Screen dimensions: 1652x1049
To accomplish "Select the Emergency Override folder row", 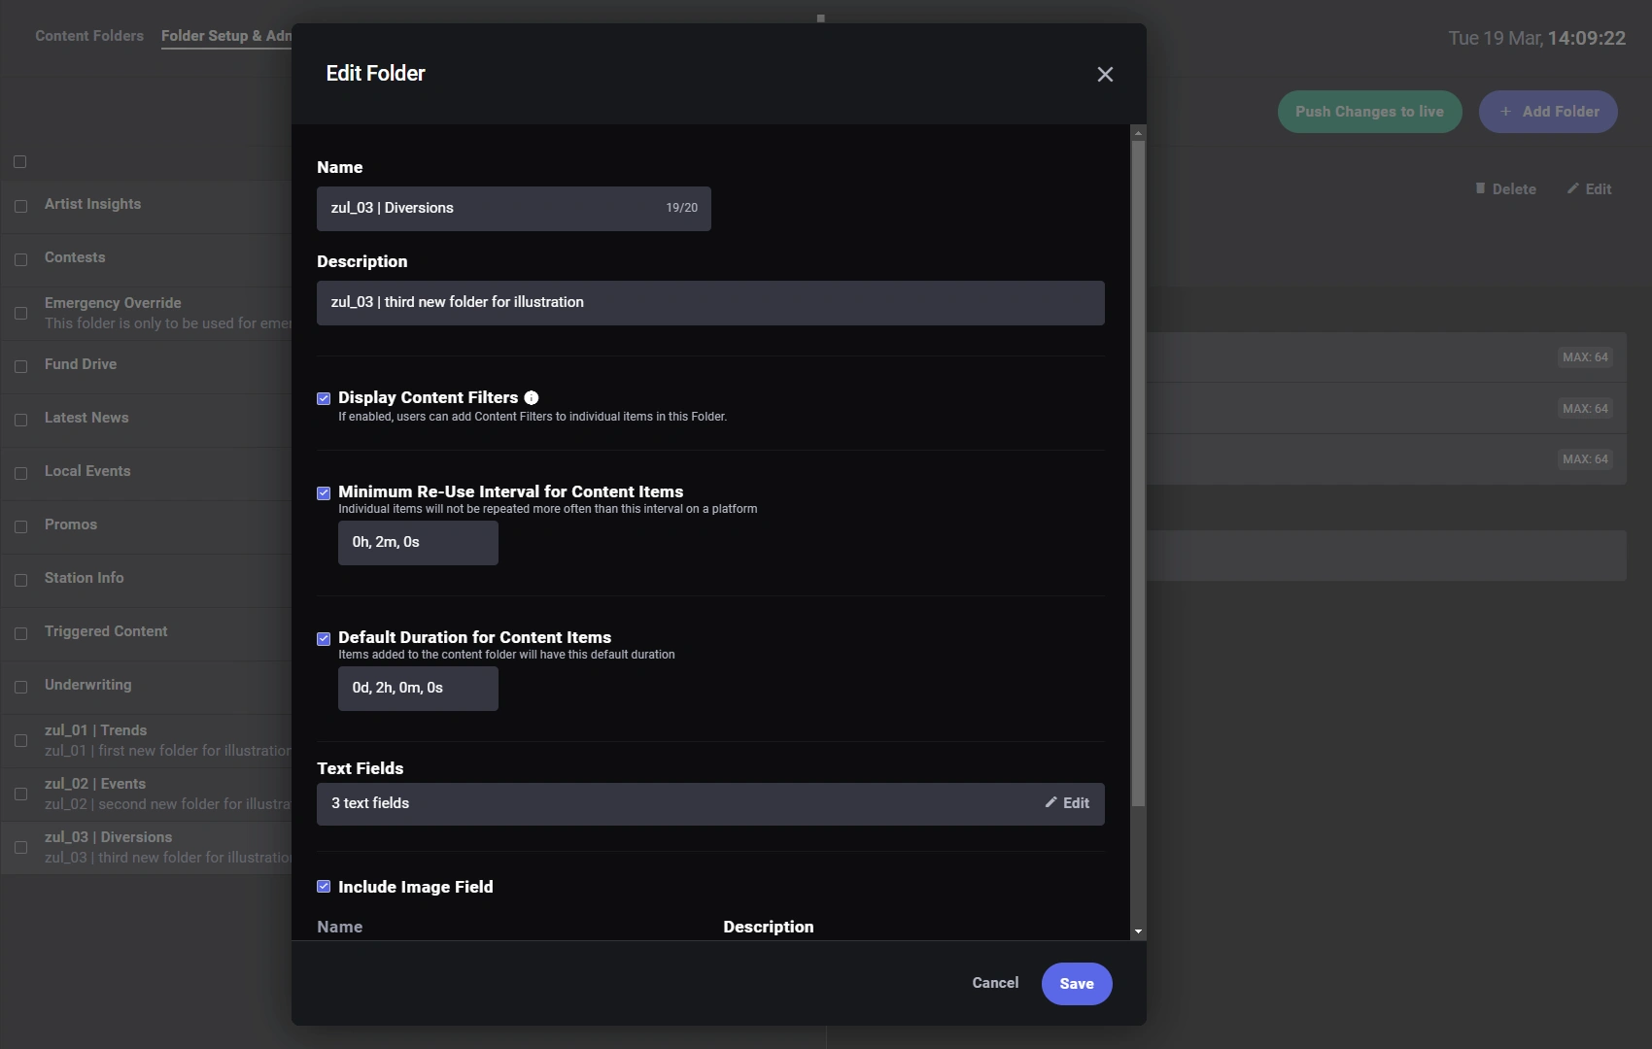I will 146,313.
